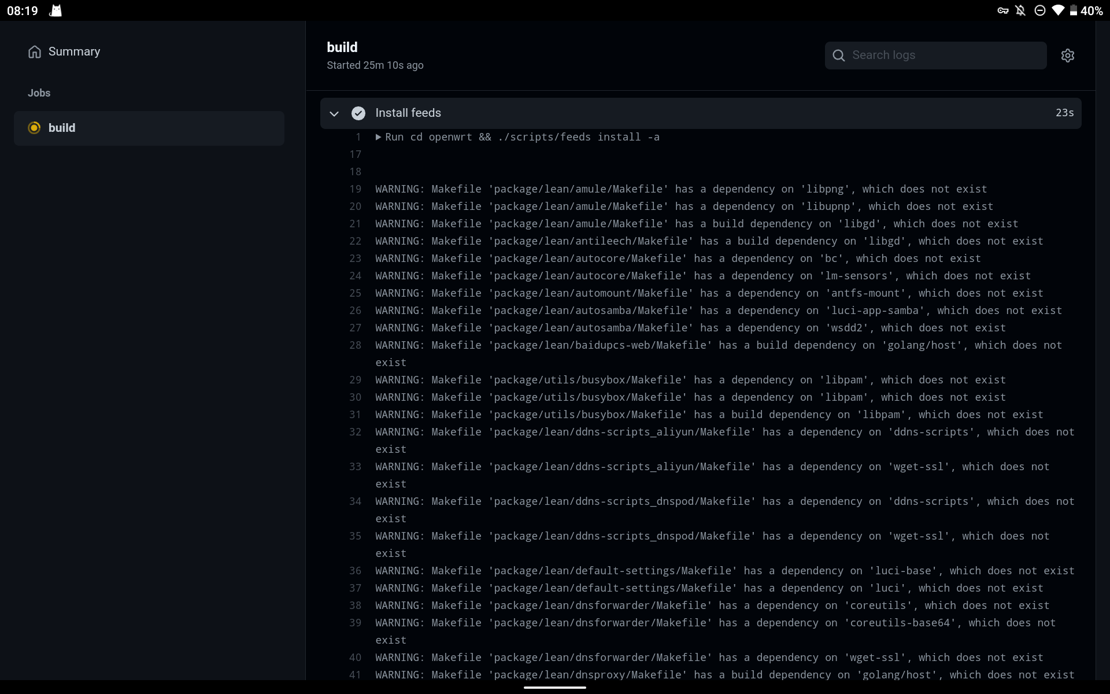Click the search magnifier icon
Image resolution: width=1110 pixels, height=694 pixels.
[x=839, y=55]
